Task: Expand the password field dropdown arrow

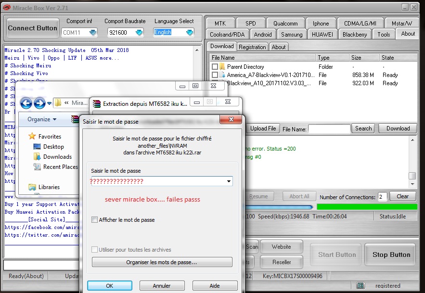Action: click(x=229, y=181)
